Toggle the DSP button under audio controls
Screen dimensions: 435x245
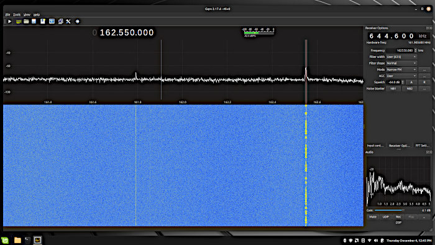point(398,223)
